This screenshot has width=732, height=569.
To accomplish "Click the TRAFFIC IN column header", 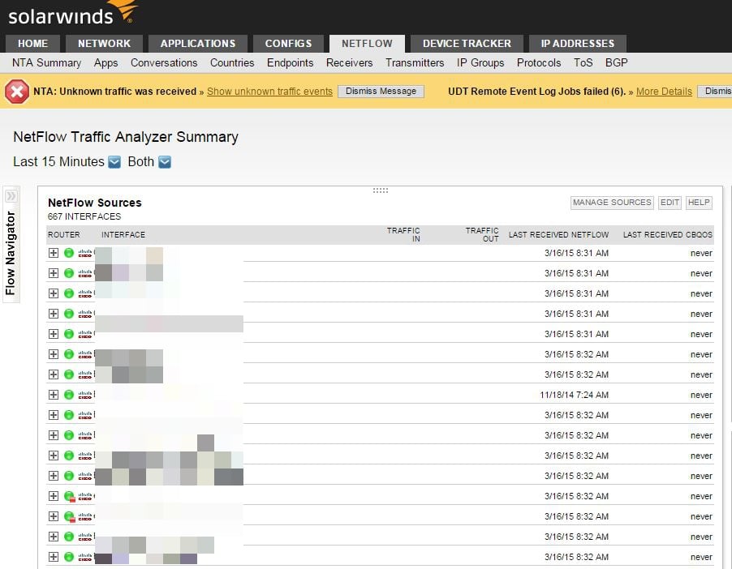I will 403,234.
